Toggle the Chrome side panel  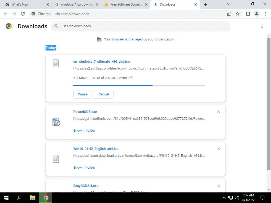click(x=248, y=14)
